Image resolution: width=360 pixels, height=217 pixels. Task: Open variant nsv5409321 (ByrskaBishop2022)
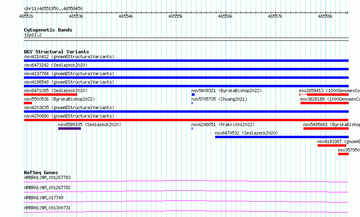pos(227,91)
